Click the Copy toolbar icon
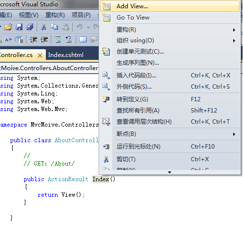243x226 pixels. tap(54, 27)
